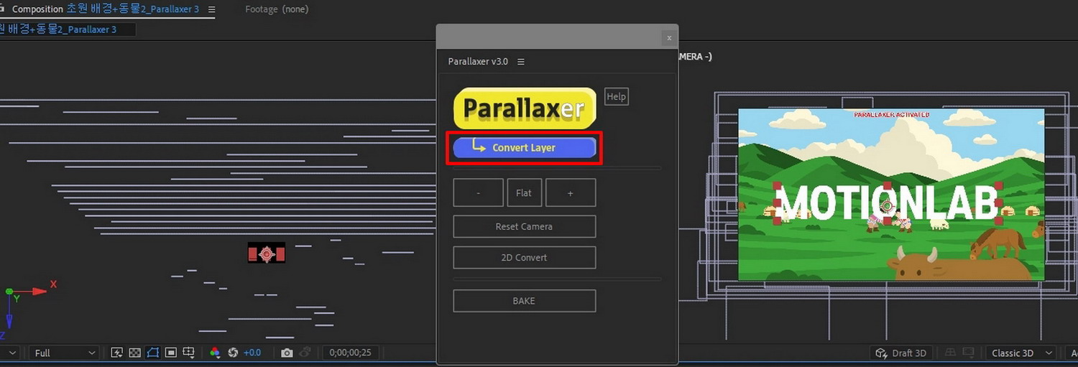This screenshot has height=367, width=1078.
Task: Open Parallaxer Help
Action: [617, 96]
